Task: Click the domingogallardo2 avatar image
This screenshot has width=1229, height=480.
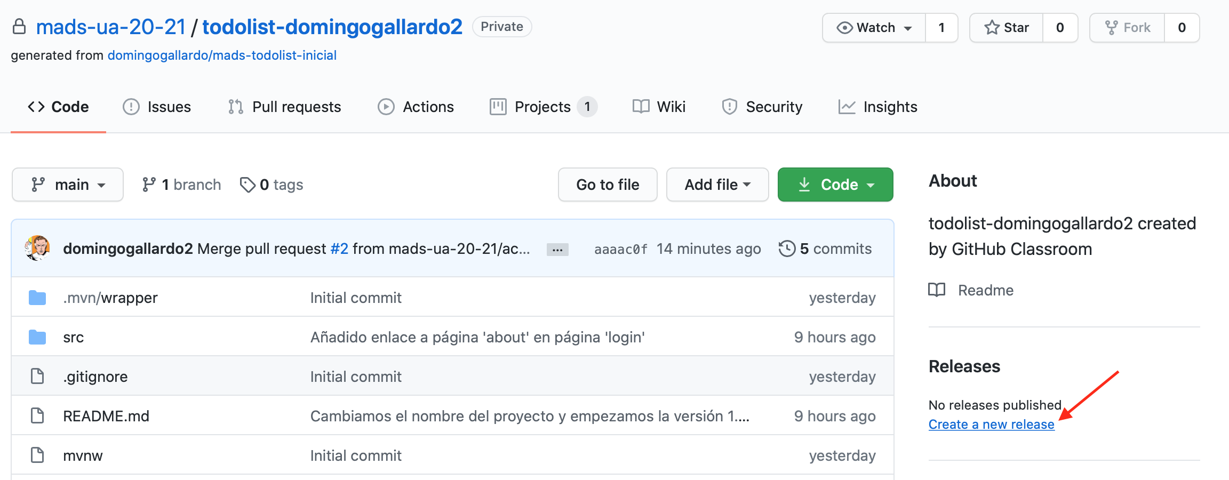Action: [37, 248]
